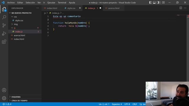Toggle the primary side bar layout icon
The width and height of the screenshot is (189, 106).
click(x=150, y=3)
